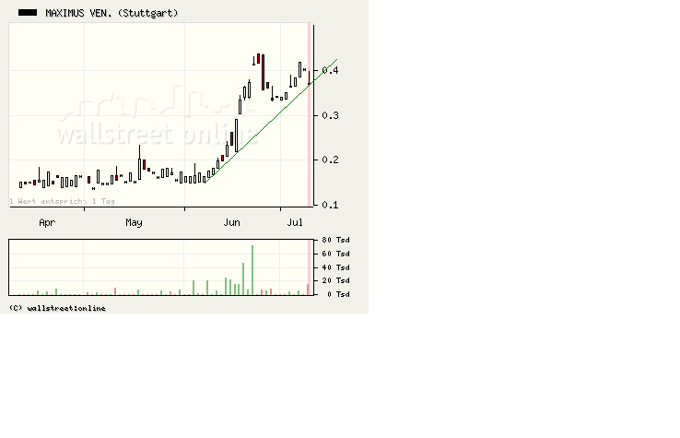Click the 40 Tsd volume axis label
This screenshot has width=680, height=438.
335,266
